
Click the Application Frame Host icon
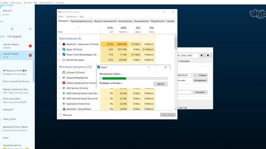pos(64,104)
